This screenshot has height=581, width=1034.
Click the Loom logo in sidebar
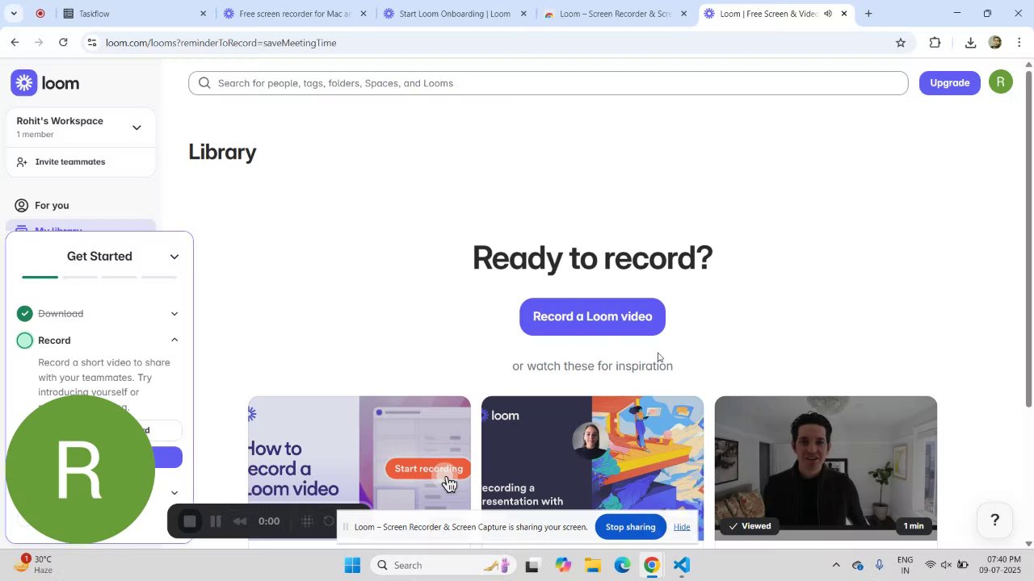click(44, 83)
